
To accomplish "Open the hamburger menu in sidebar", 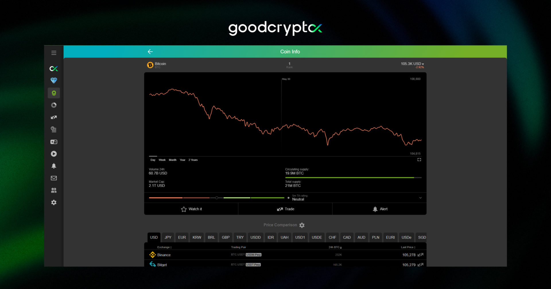I will click(x=54, y=53).
